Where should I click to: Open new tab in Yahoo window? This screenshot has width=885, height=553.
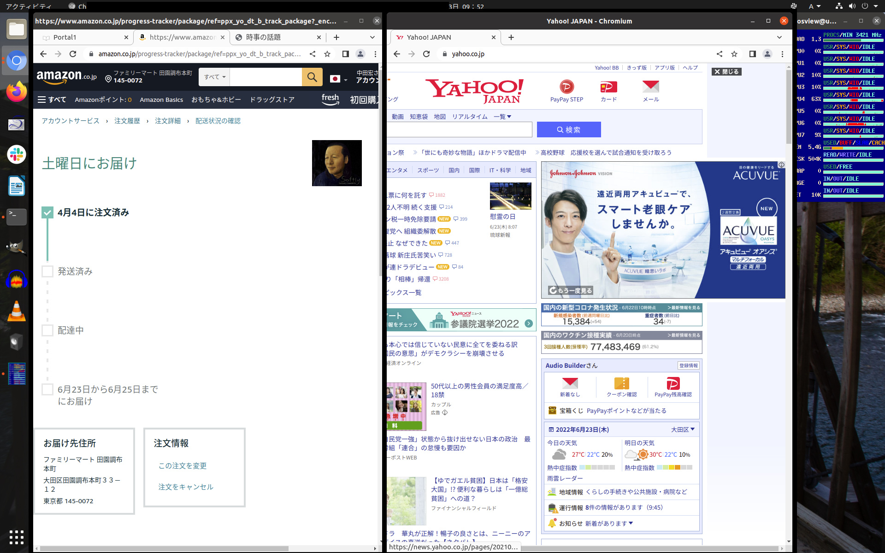pos(511,37)
